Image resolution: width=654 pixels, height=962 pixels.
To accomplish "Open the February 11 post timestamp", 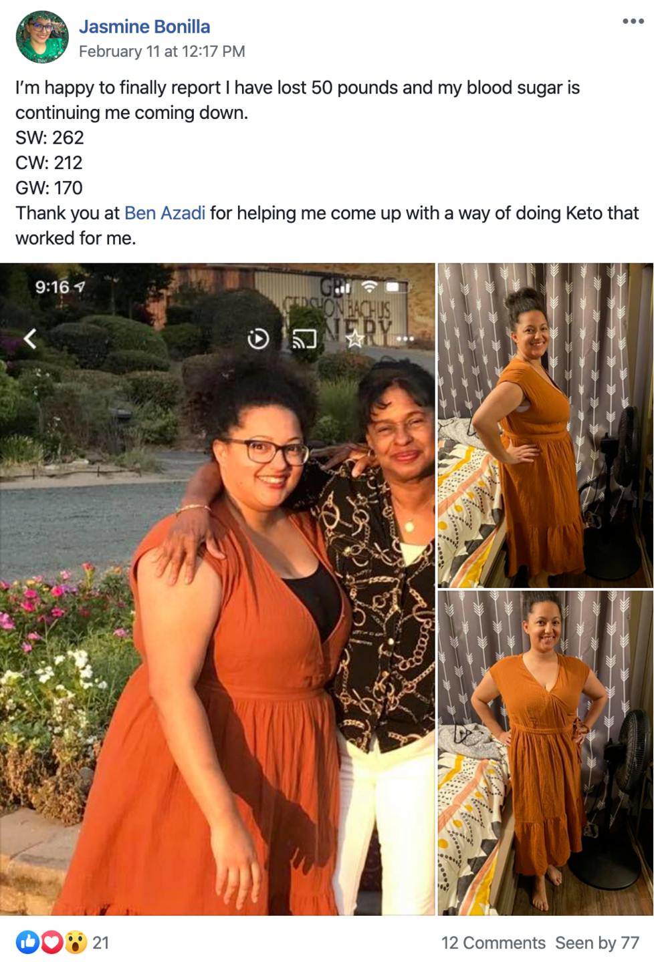I will (x=162, y=51).
